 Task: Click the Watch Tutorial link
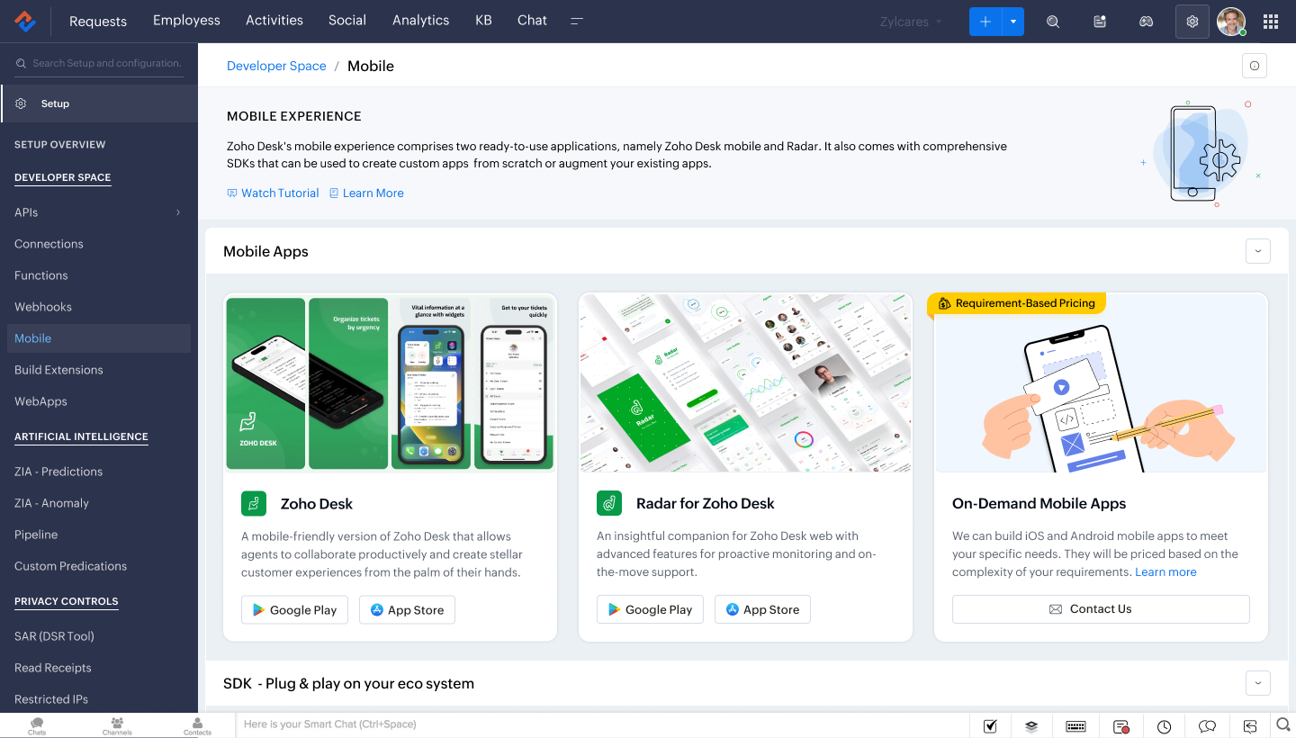click(x=273, y=193)
